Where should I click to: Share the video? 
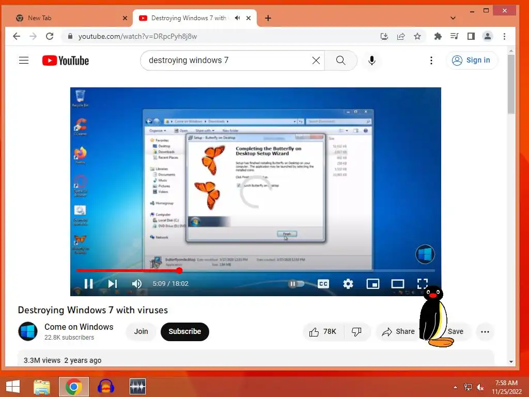398,331
